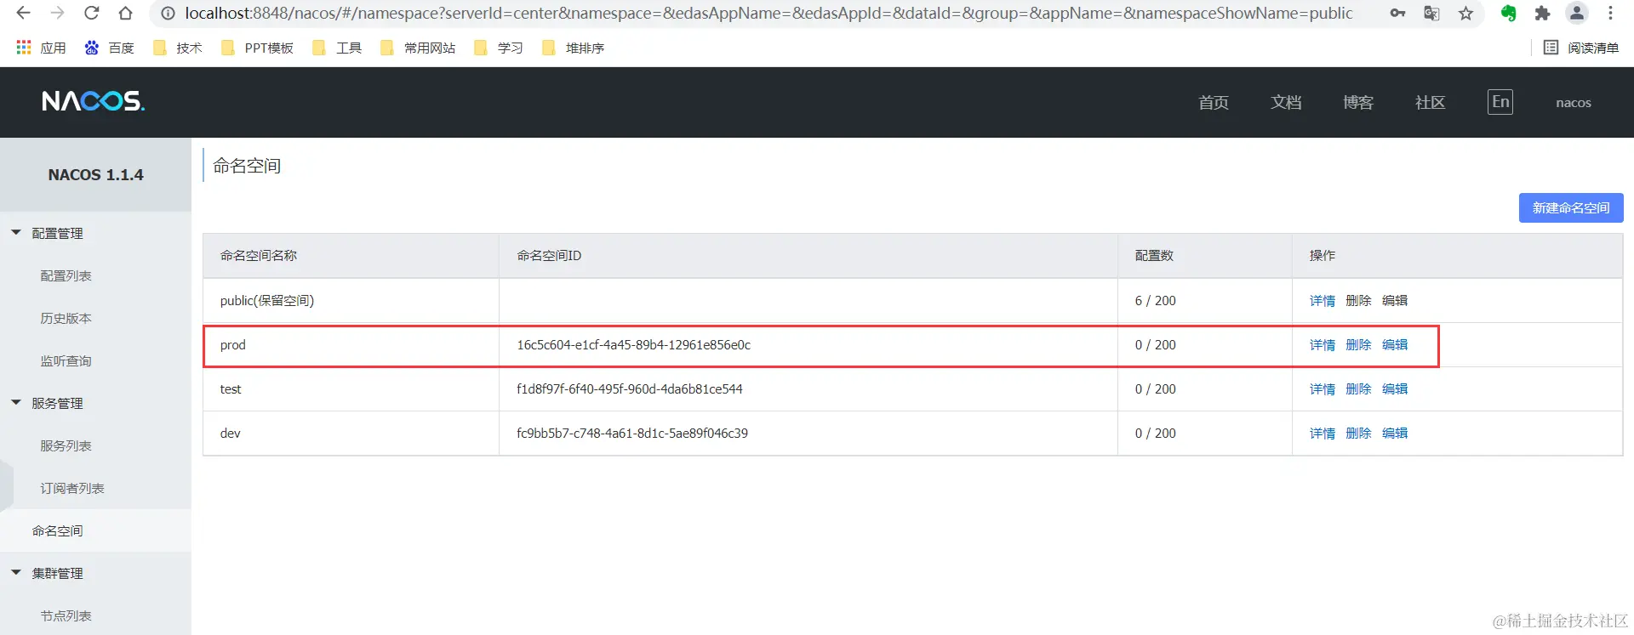
Task: Open the extensions puzzle icon
Action: coord(1542,13)
